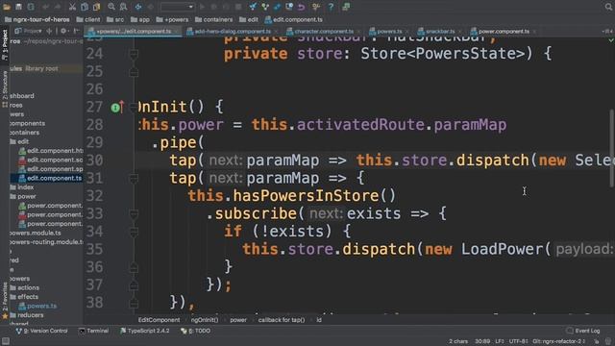
Task: Select powers.ts under effects folder
Action: coord(37,306)
